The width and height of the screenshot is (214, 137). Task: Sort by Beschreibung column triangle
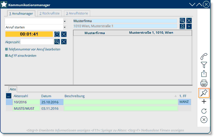click(175, 96)
